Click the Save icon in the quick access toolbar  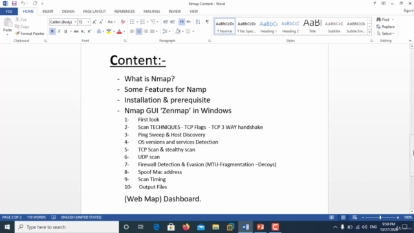click(x=14, y=3)
